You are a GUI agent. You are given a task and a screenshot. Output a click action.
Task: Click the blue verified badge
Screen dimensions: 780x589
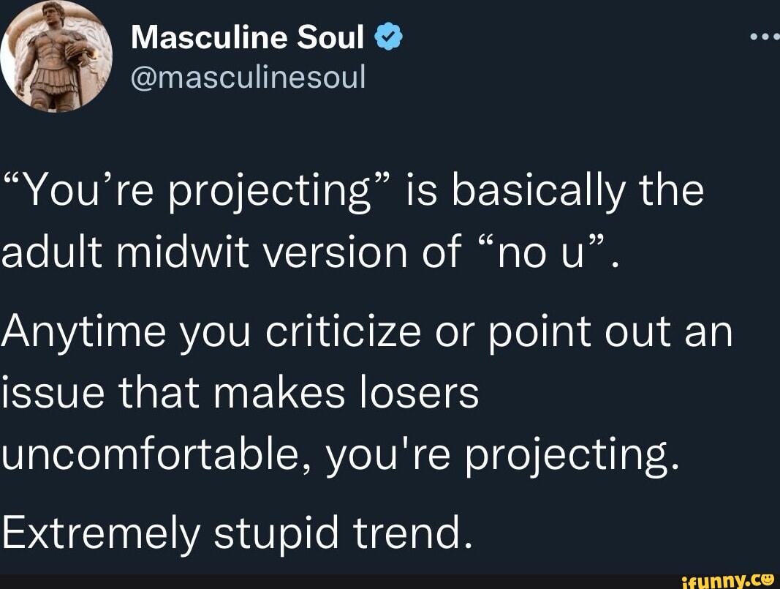point(387,37)
